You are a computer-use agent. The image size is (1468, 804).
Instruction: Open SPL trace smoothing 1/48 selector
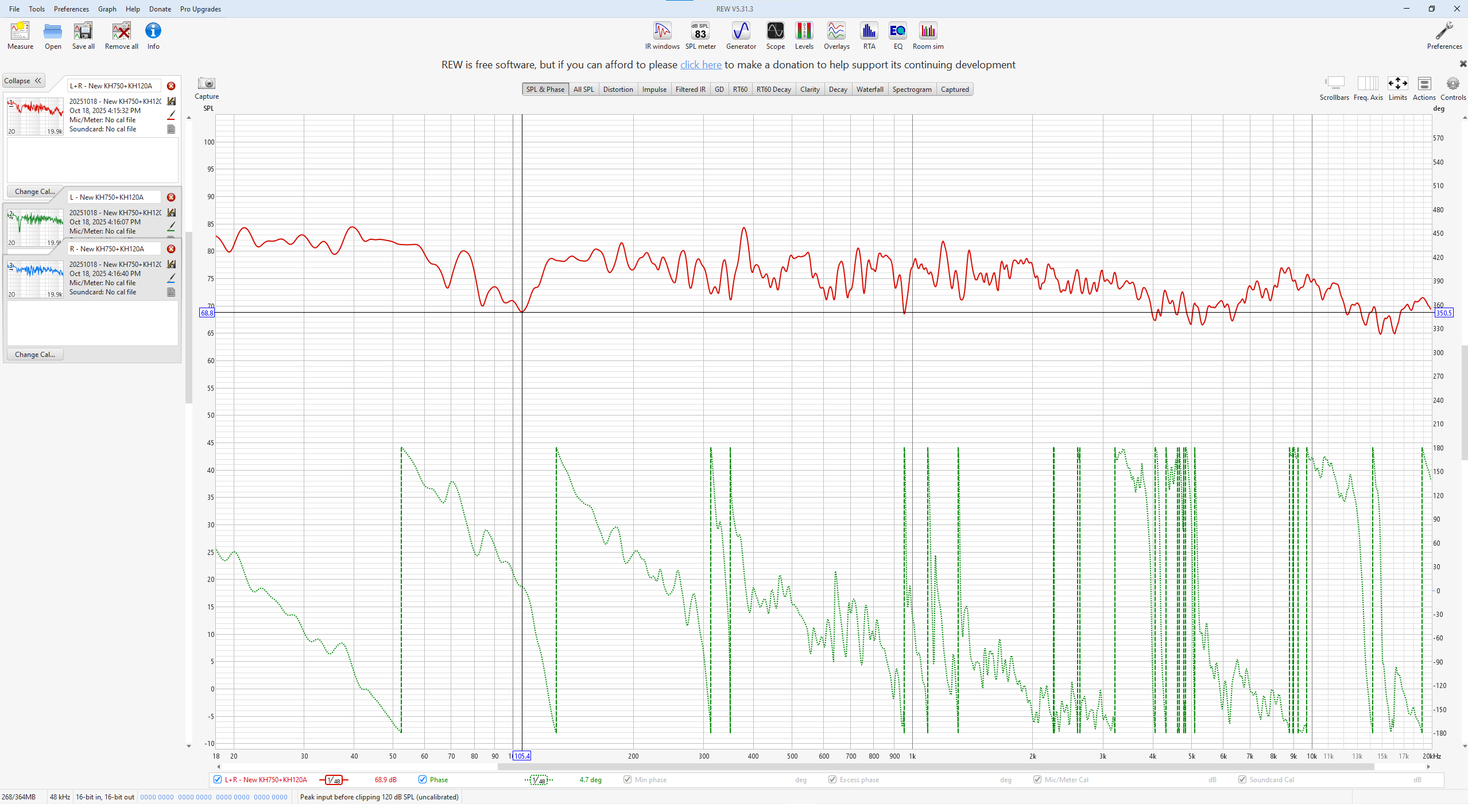(x=334, y=780)
